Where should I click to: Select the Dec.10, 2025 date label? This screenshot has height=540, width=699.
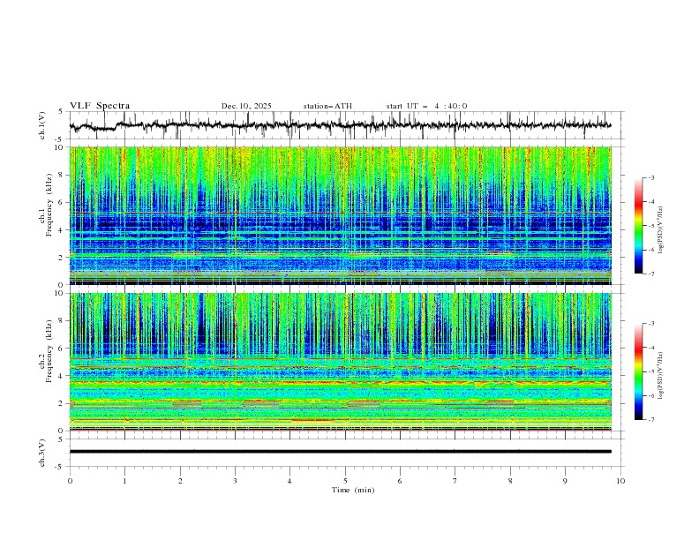(246, 106)
